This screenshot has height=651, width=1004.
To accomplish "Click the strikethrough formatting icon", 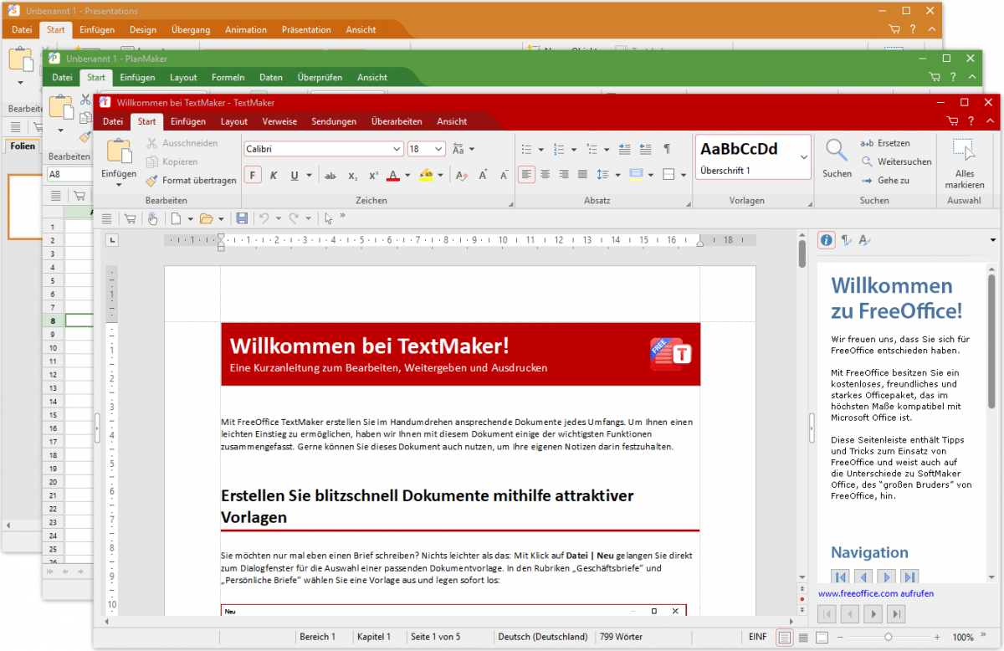I will pos(330,176).
